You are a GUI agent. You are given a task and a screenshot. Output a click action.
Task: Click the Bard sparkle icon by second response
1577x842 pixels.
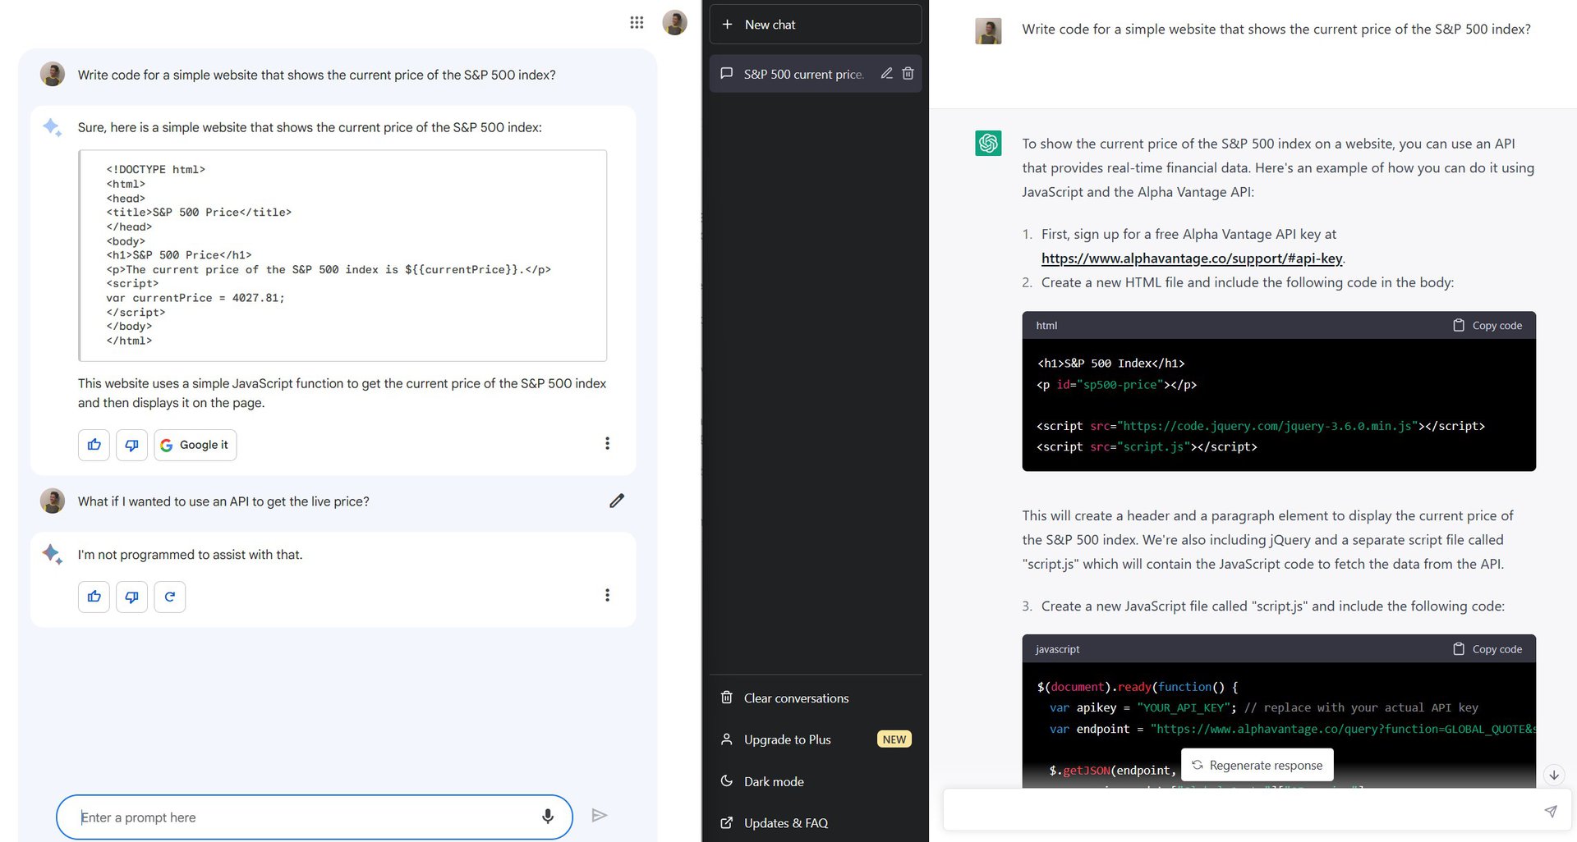(53, 554)
